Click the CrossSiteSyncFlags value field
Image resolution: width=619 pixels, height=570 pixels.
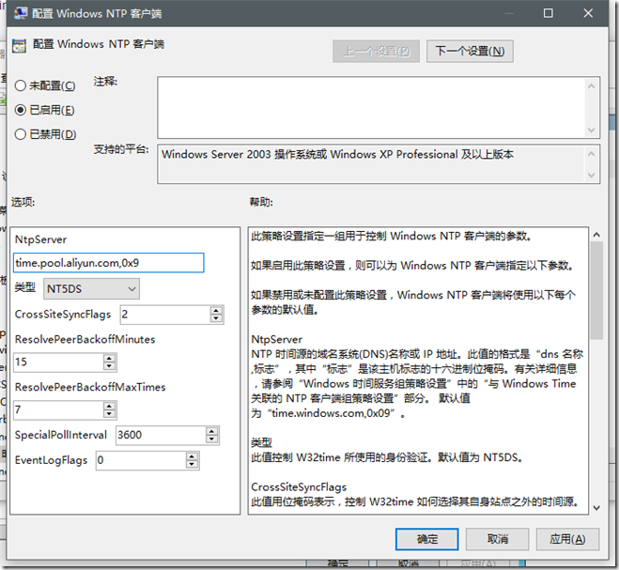click(165, 315)
